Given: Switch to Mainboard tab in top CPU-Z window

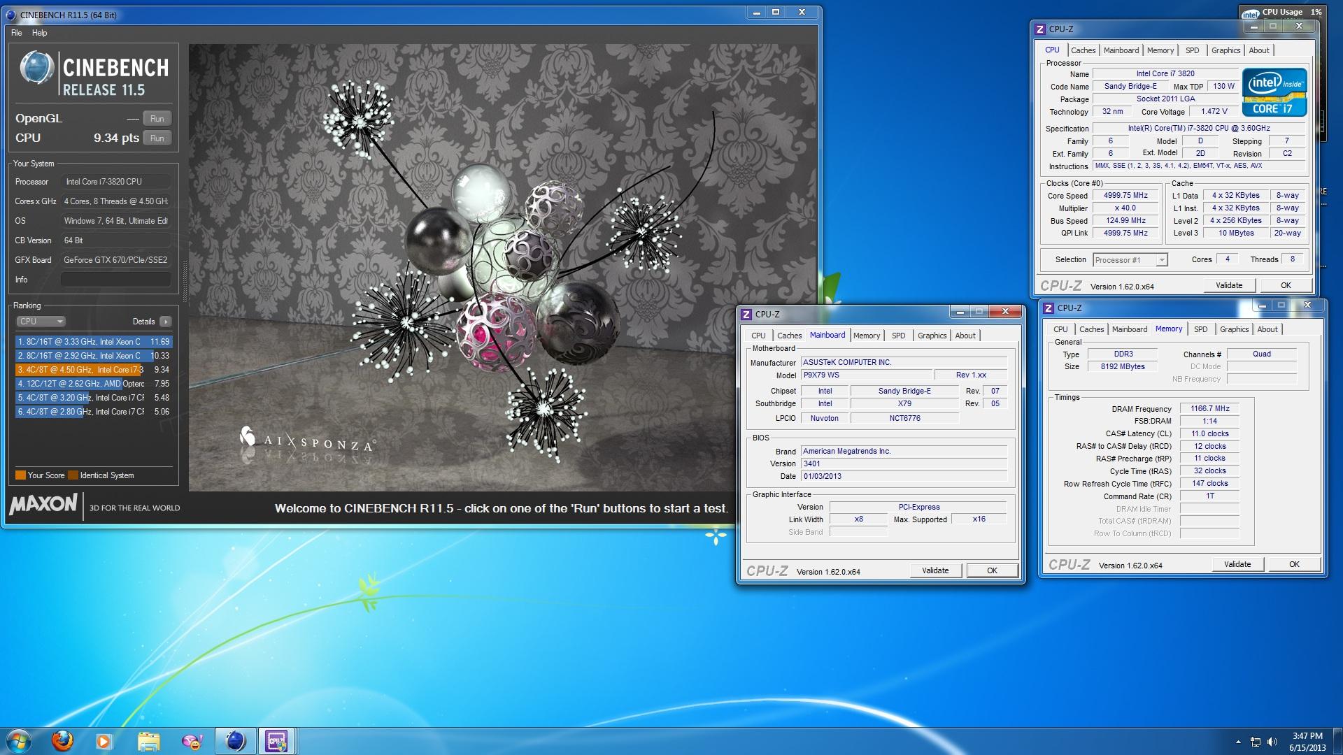Looking at the screenshot, I should 1121,50.
